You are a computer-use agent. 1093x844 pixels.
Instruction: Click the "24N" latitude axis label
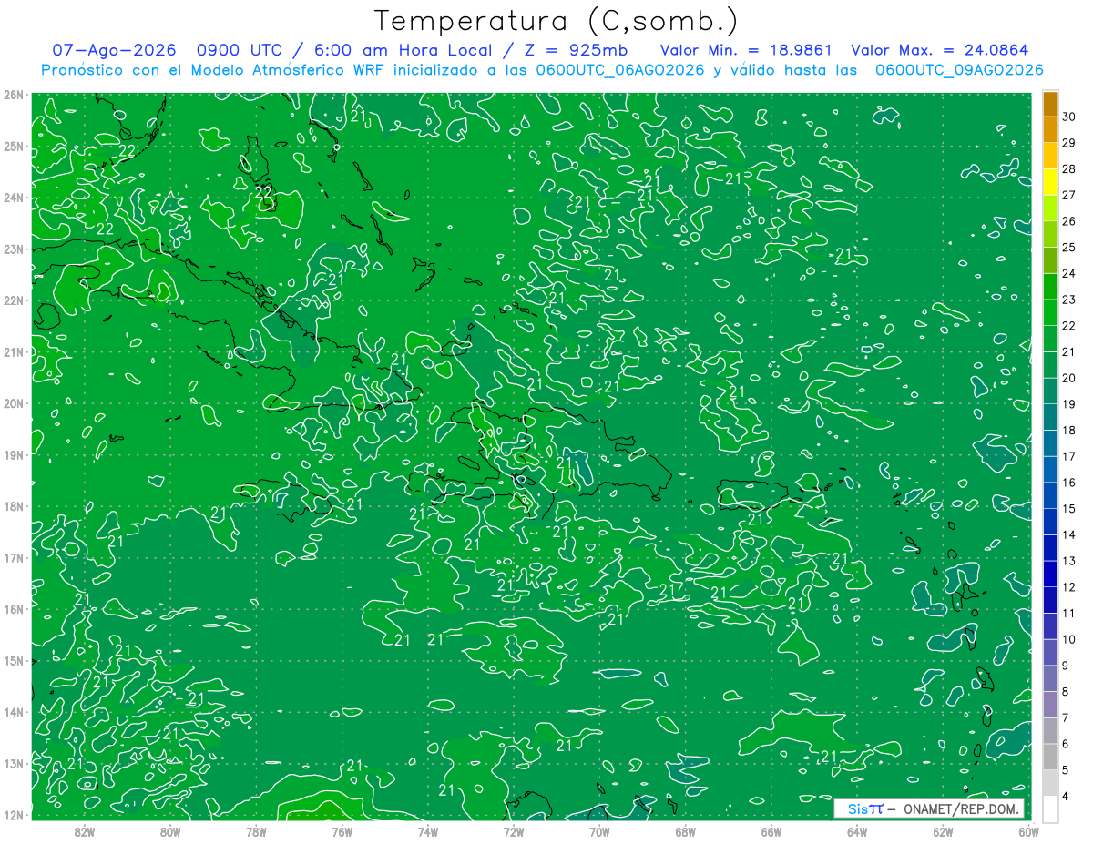click(14, 198)
